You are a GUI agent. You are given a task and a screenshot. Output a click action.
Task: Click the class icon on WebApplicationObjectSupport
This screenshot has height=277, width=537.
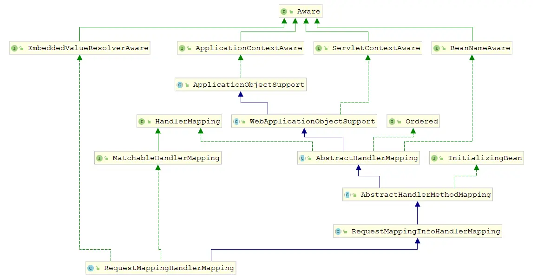pos(236,121)
